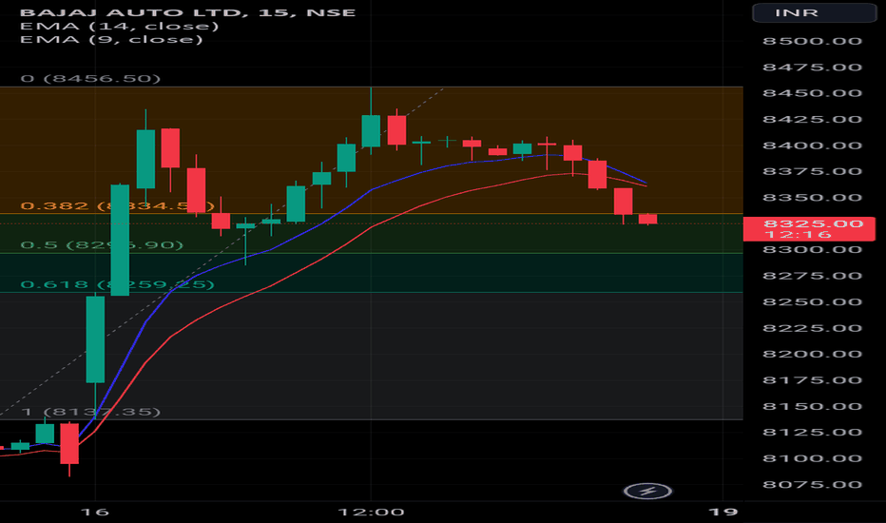Viewport: 886px width, 523px height.
Task: Click the 8500.00 price axis label
Action: [812, 41]
